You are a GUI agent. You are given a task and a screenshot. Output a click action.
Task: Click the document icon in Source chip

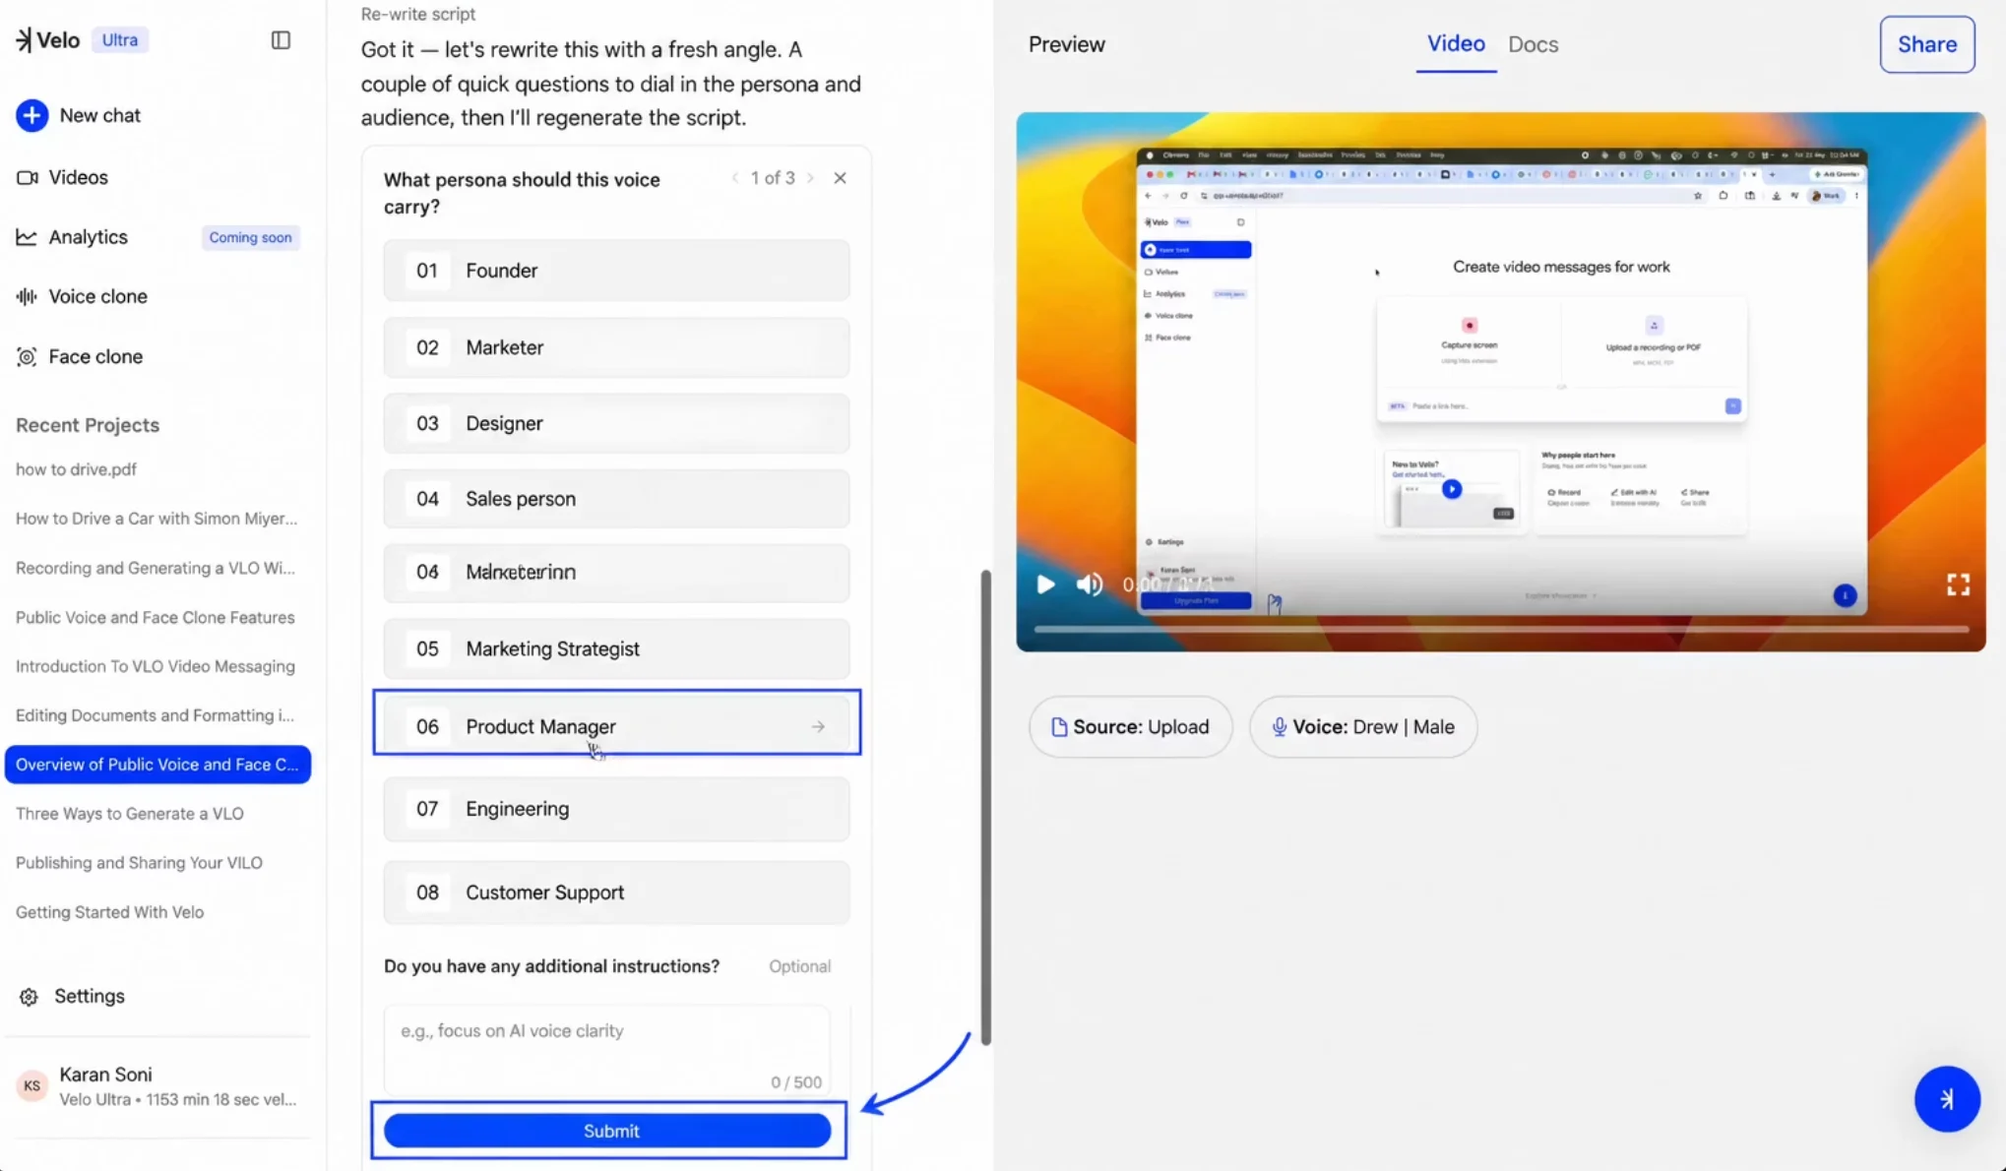(1059, 727)
